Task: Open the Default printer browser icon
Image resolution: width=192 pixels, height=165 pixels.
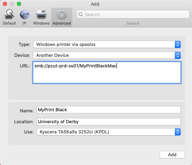Action: point(9,14)
